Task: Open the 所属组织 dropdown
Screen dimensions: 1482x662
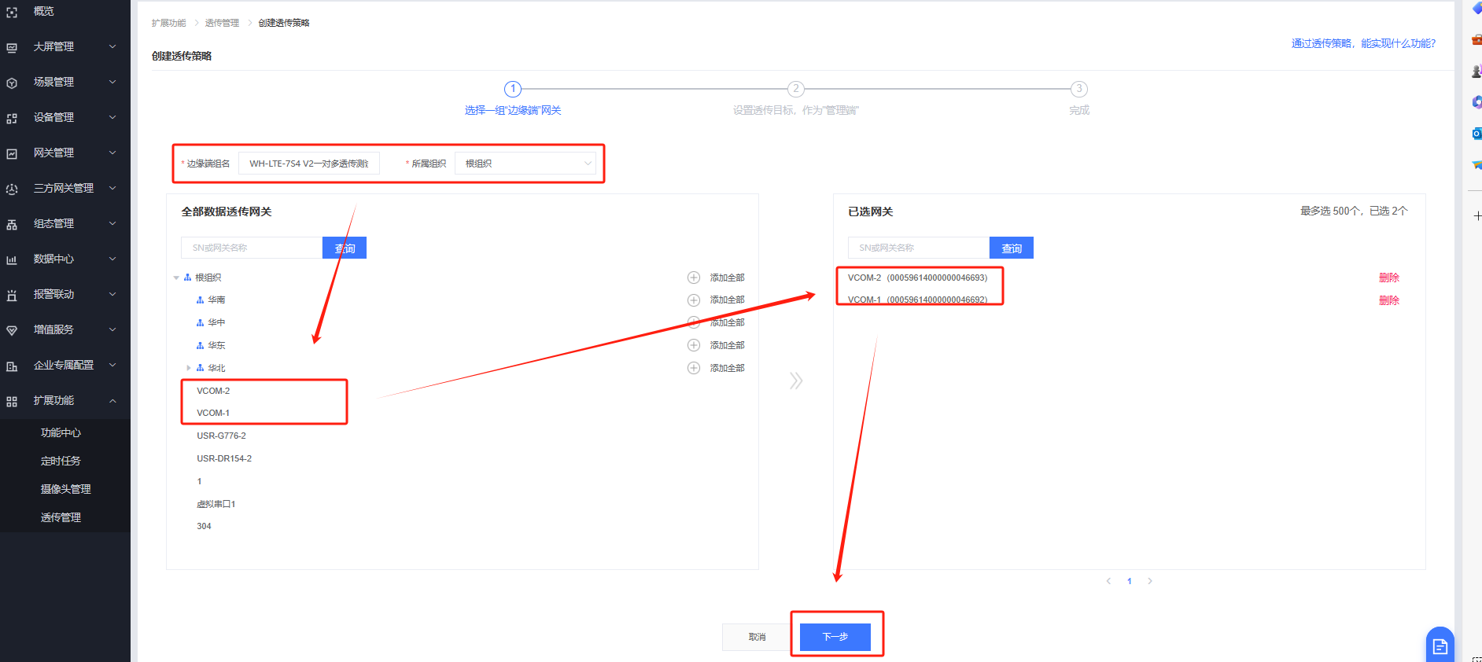Action: (525, 164)
